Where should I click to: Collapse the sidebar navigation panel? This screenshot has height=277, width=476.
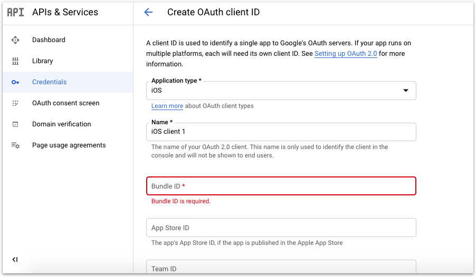tap(15, 260)
